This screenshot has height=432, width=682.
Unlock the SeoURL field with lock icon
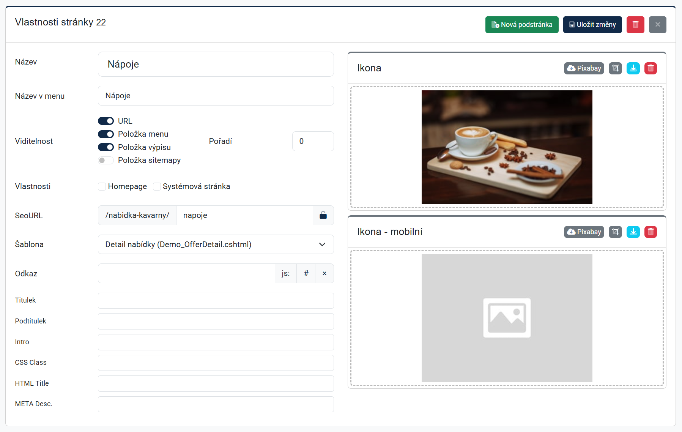click(x=323, y=215)
